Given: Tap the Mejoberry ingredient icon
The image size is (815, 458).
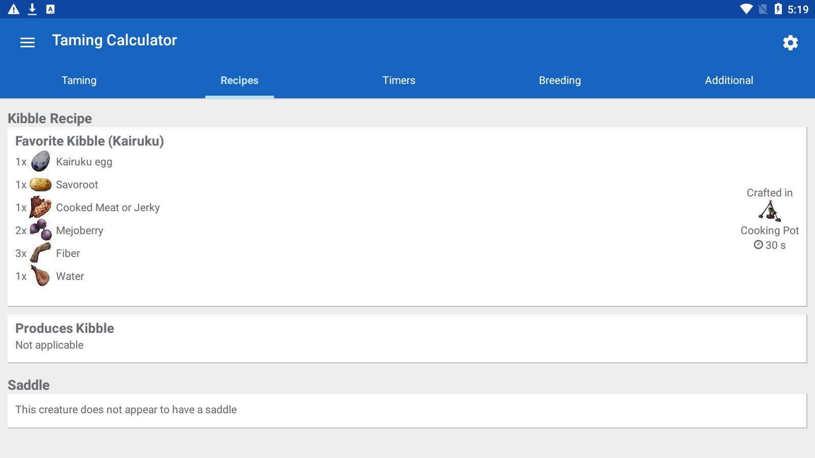Looking at the screenshot, I should point(41,230).
